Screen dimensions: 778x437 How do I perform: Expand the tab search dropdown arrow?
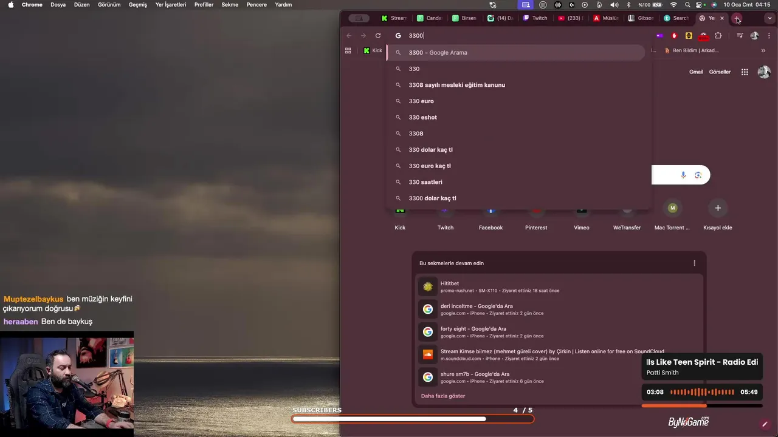769,18
